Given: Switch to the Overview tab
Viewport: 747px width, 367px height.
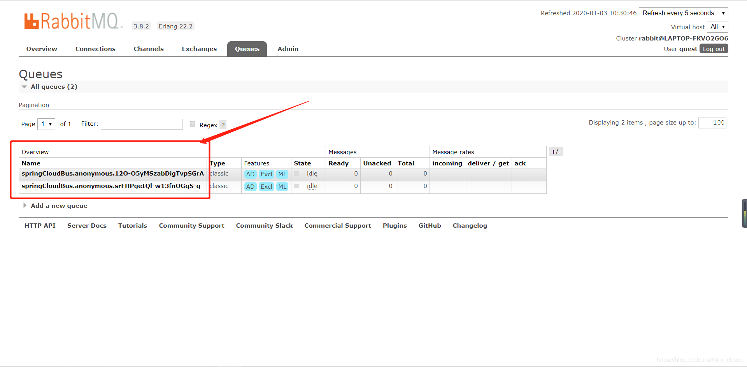Looking at the screenshot, I should tap(42, 49).
